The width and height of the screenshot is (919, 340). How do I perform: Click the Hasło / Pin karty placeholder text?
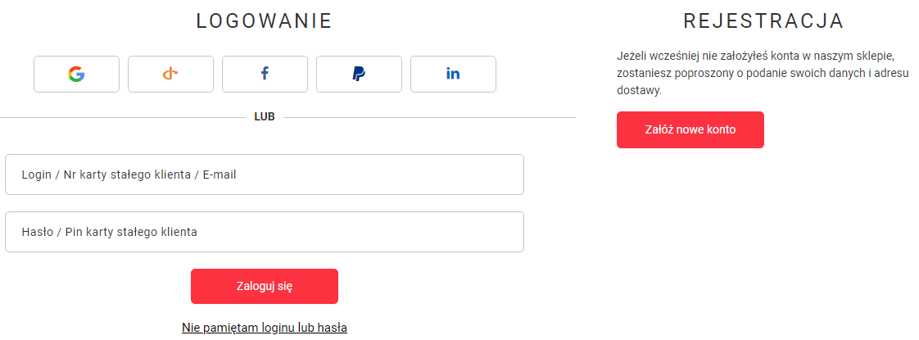(110, 232)
